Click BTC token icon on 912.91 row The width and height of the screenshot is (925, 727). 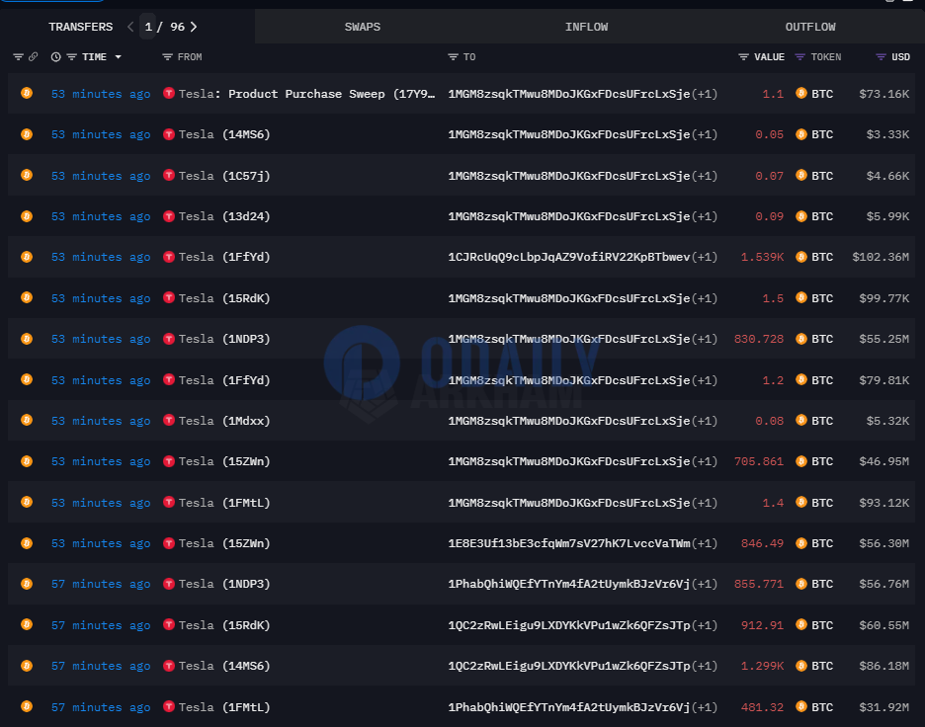pyautogui.click(x=801, y=624)
